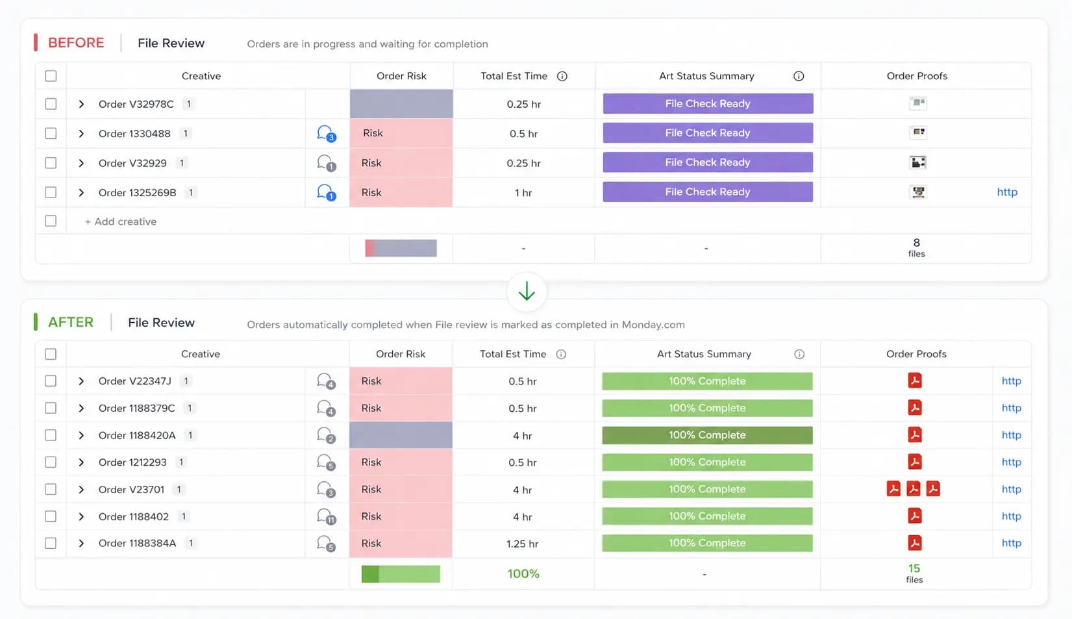
Task: Open http link for Order 1325269B
Action: click(1007, 192)
